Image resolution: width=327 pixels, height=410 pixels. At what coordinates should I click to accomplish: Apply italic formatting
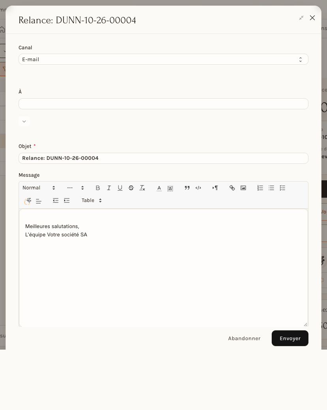pos(109,188)
